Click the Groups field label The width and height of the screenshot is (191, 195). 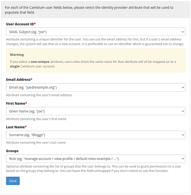coord(12,151)
